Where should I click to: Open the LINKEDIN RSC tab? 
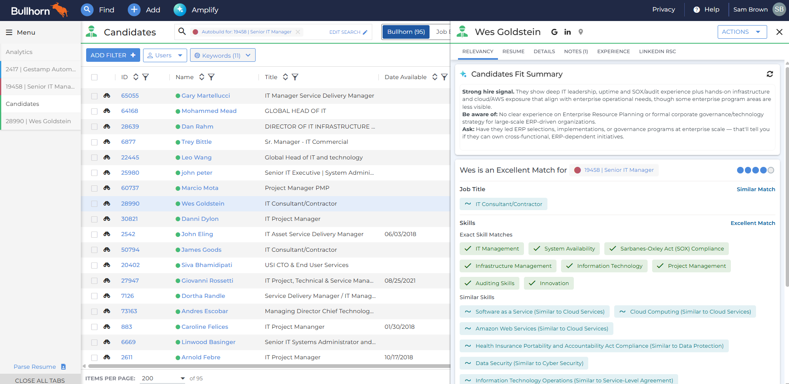pos(657,52)
